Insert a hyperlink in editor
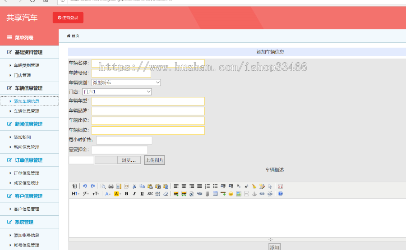 (x=262, y=194)
